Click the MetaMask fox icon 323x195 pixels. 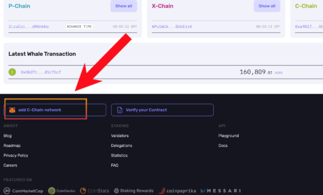coord(12,110)
